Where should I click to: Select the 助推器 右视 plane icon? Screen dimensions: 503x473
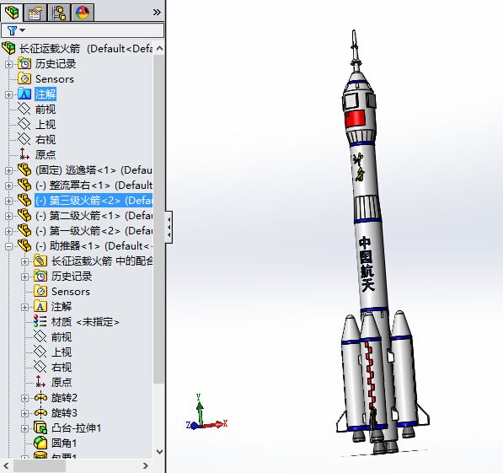pyautogui.click(x=40, y=367)
